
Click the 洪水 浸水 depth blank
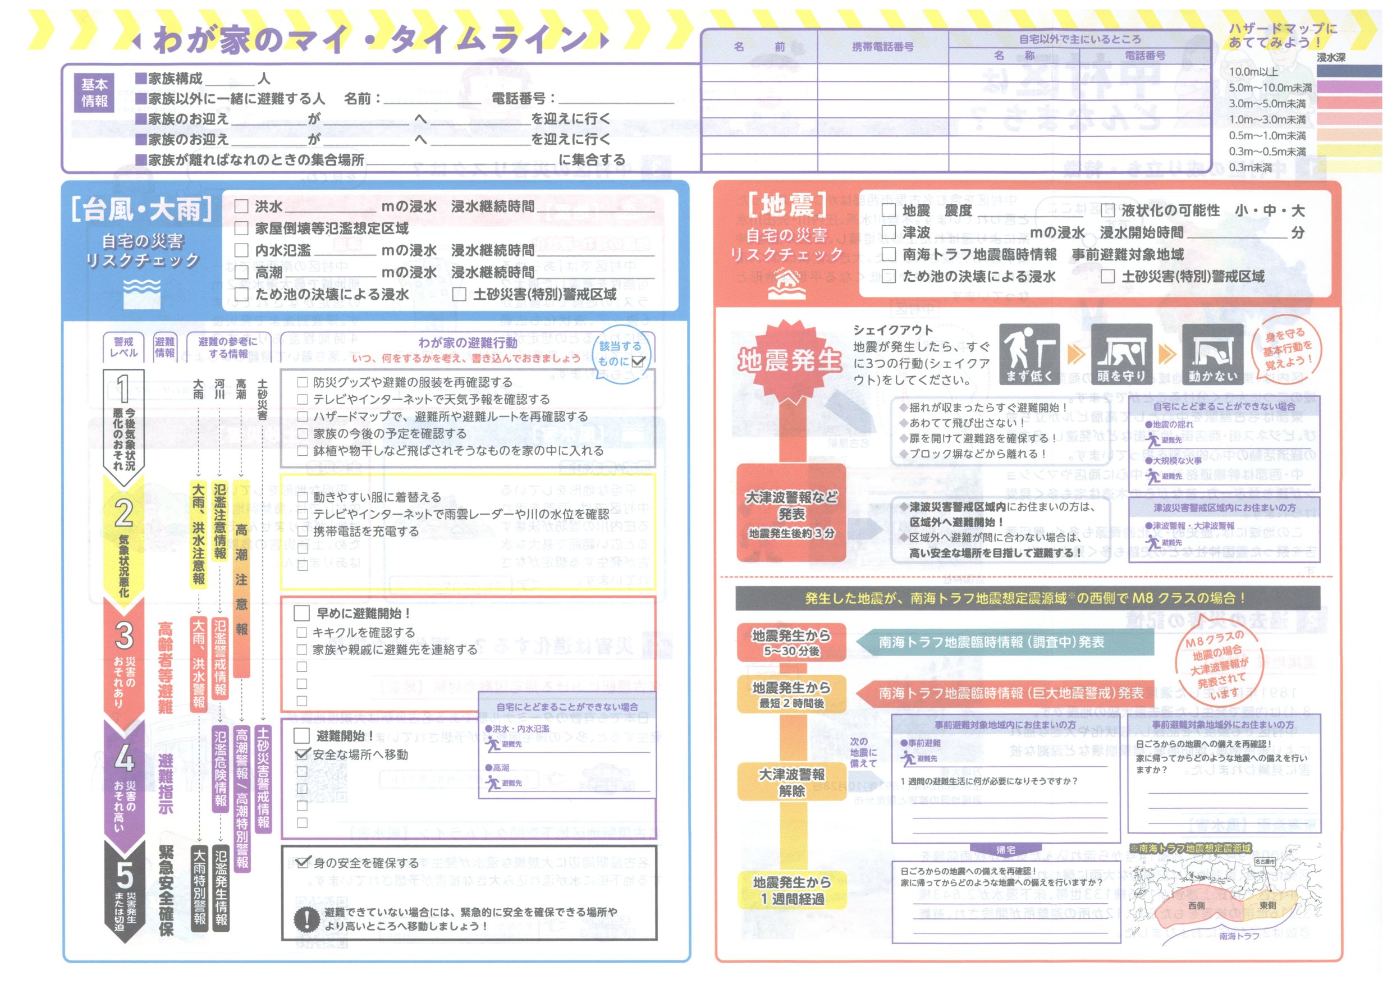(x=331, y=207)
